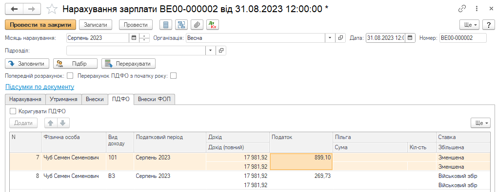Open the Підсумки по документу link

[40, 87]
